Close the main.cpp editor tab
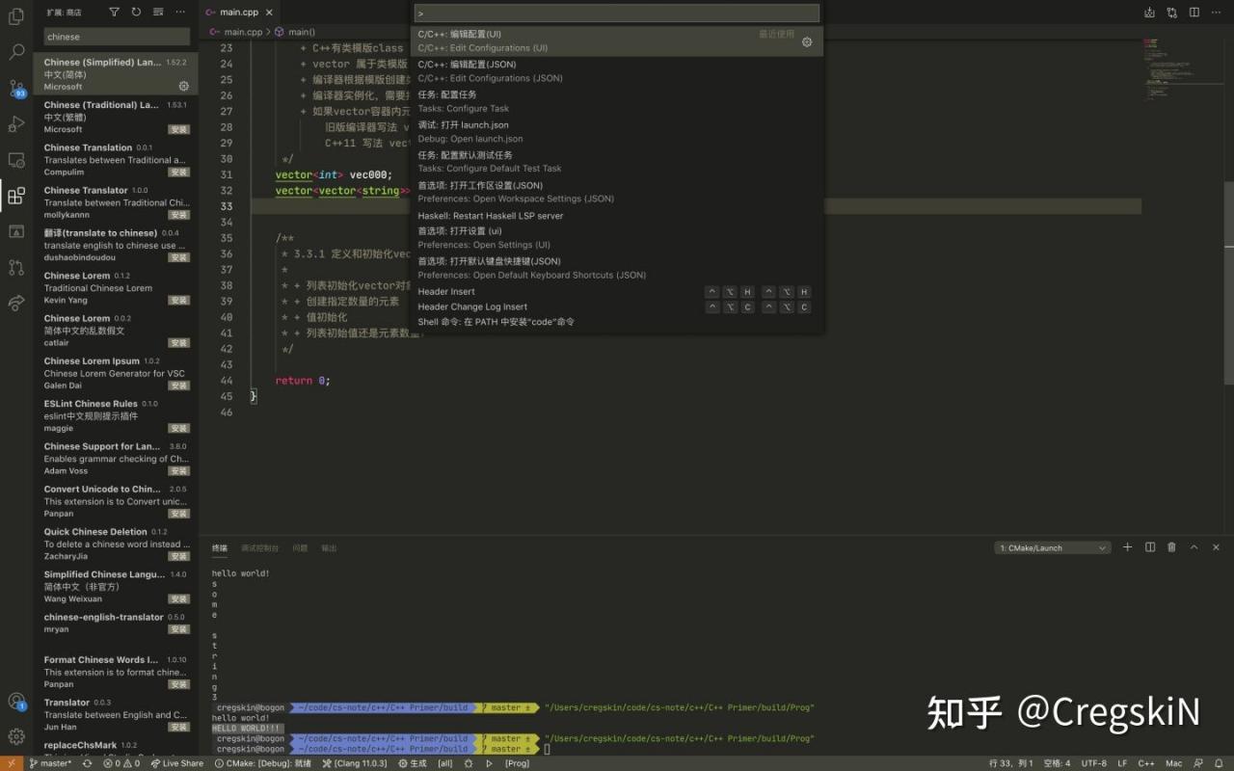The height and width of the screenshot is (771, 1234). [x=270, y=13]
